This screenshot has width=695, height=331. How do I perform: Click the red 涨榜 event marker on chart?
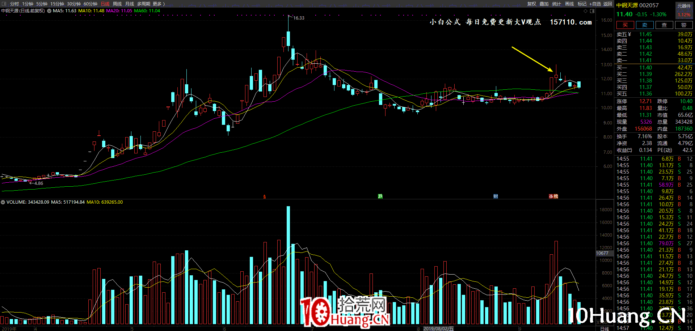coord(553,196)
